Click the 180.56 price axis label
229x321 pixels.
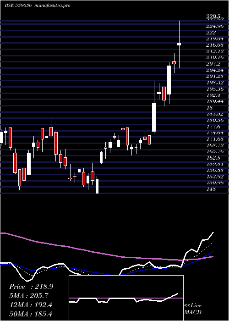coord(215,120)
